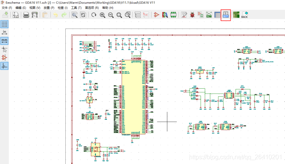Set units to millimeters
Viewport: 285px width, 164px height.
tap(4, 41)
